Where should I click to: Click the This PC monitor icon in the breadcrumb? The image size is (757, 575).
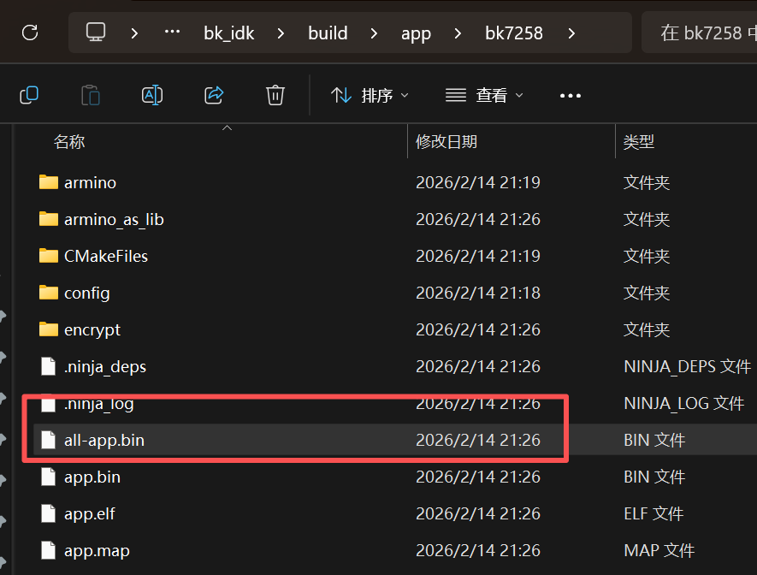tap(96, 33)
